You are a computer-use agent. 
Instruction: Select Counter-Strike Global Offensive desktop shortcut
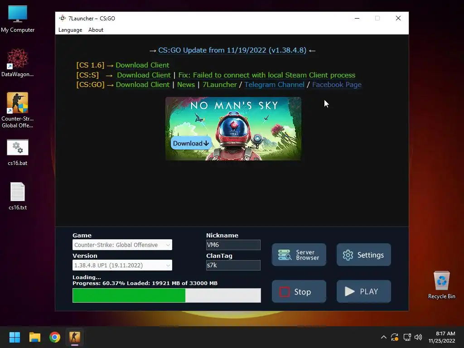tap(18, 110)
